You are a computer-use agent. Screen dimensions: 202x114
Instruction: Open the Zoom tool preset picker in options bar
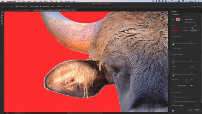tap(3, 7)
